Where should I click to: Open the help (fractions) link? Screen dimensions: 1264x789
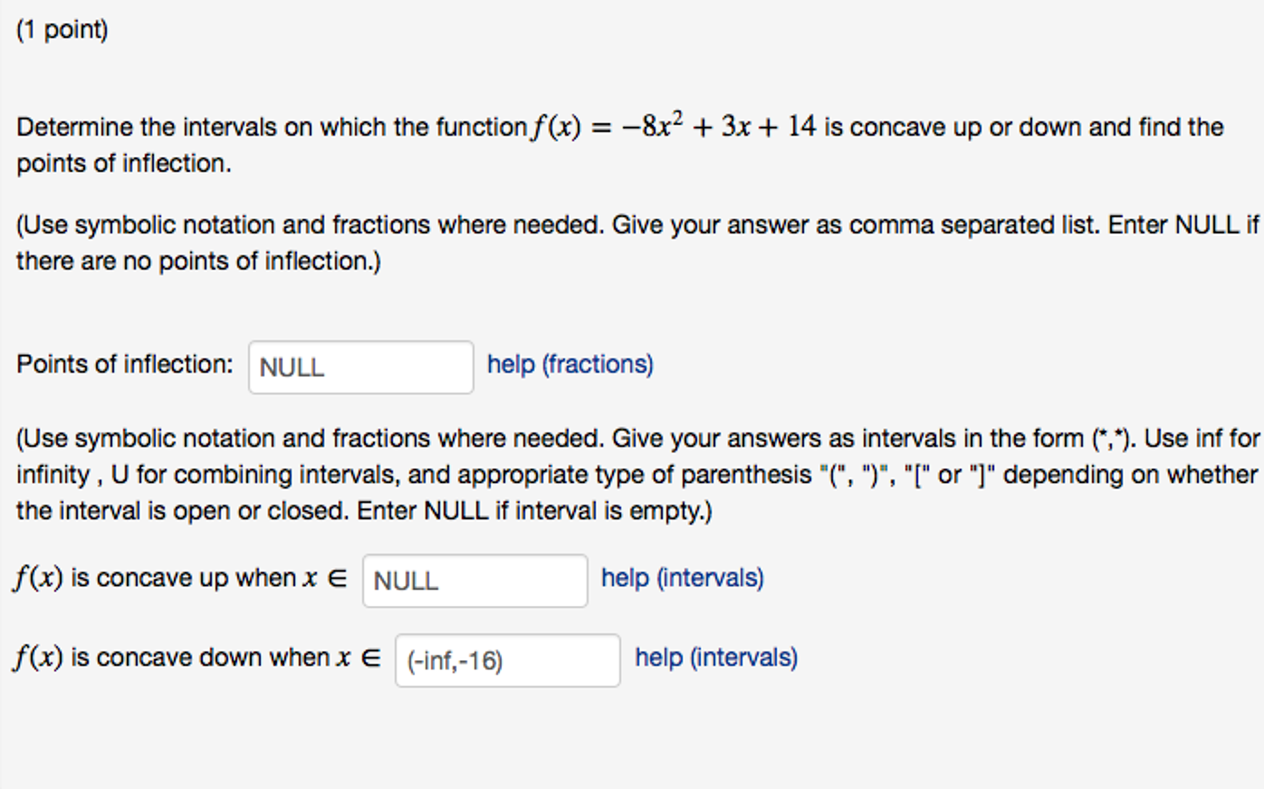(x=569, y=364)
